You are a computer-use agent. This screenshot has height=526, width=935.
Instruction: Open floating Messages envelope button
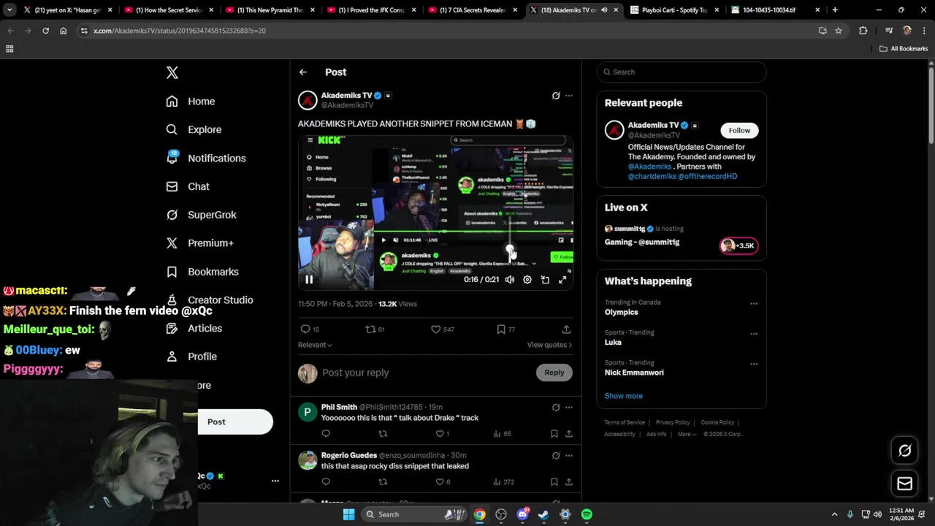905,484
